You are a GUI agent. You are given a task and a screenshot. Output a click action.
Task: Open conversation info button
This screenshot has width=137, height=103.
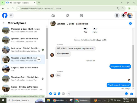[130, 24]
